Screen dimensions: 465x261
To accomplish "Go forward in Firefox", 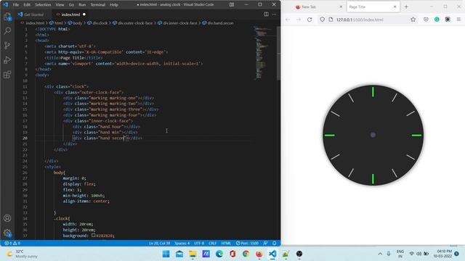I will [x=299, y=20].
